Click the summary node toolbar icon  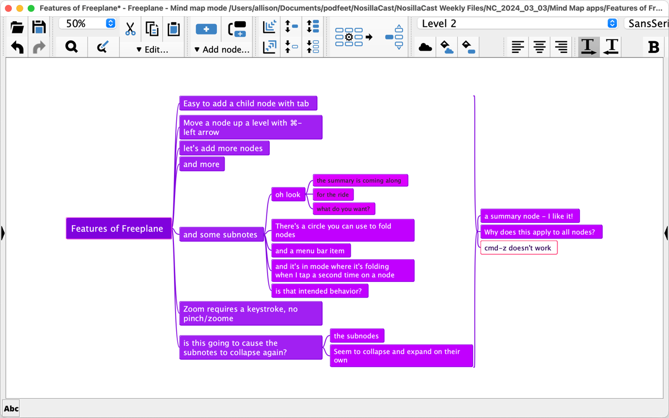coord(399,37)
